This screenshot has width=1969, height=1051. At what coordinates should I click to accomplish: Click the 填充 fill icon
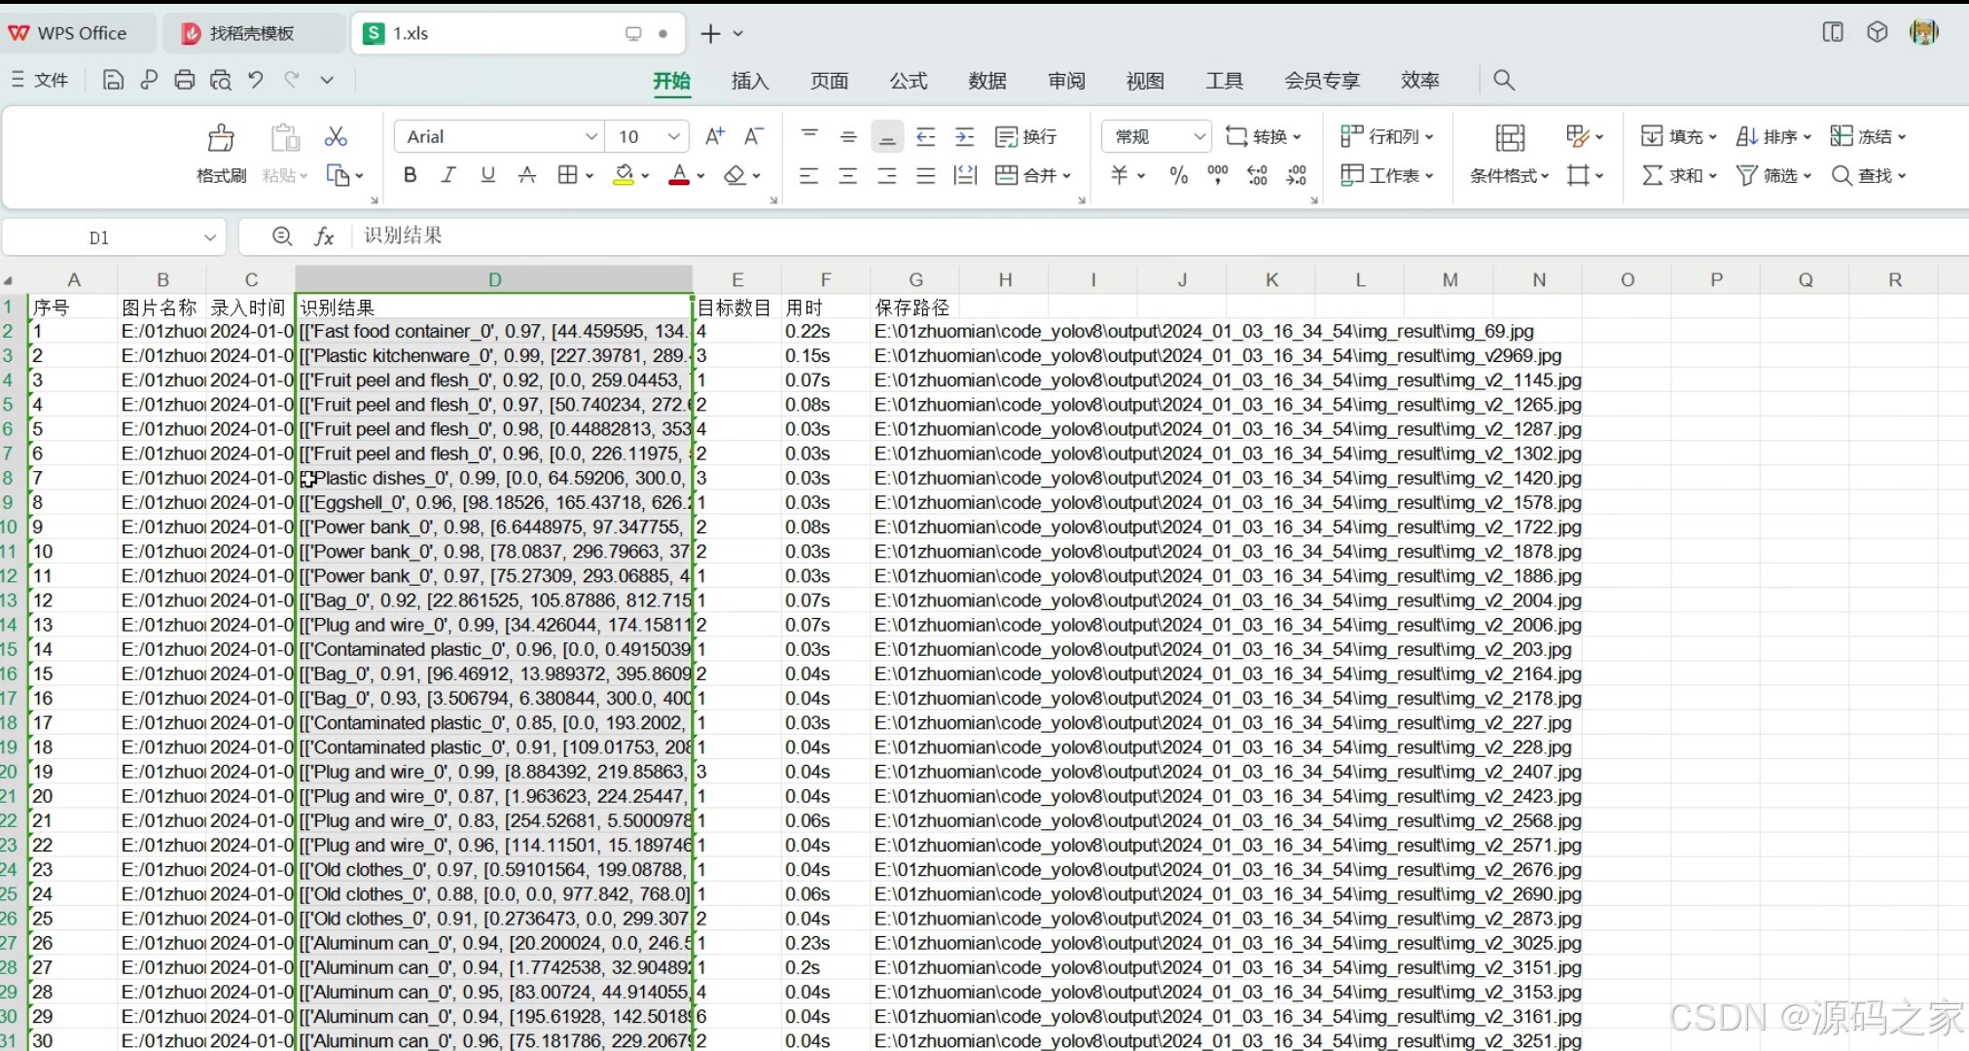[x=1676, y=136]
